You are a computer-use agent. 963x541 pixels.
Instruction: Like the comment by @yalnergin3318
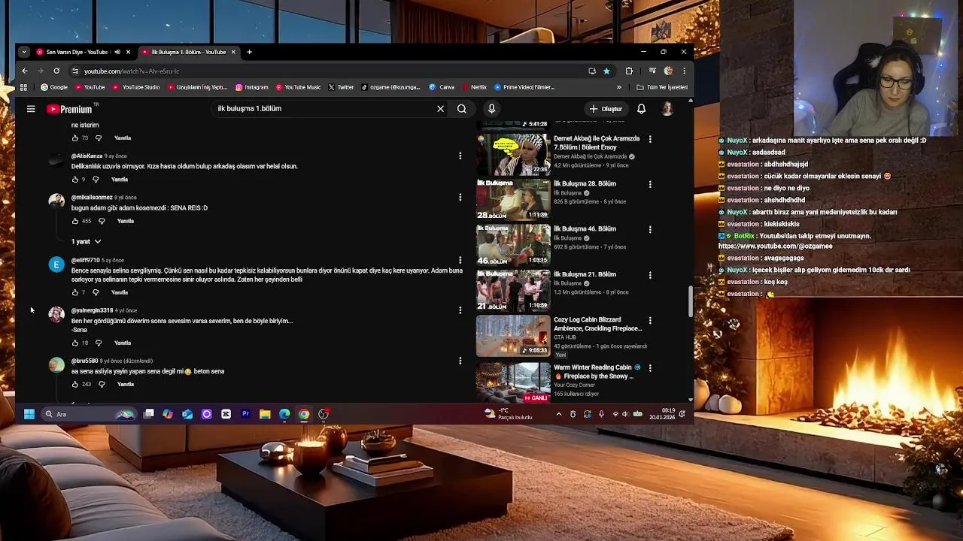pos(75,343)
